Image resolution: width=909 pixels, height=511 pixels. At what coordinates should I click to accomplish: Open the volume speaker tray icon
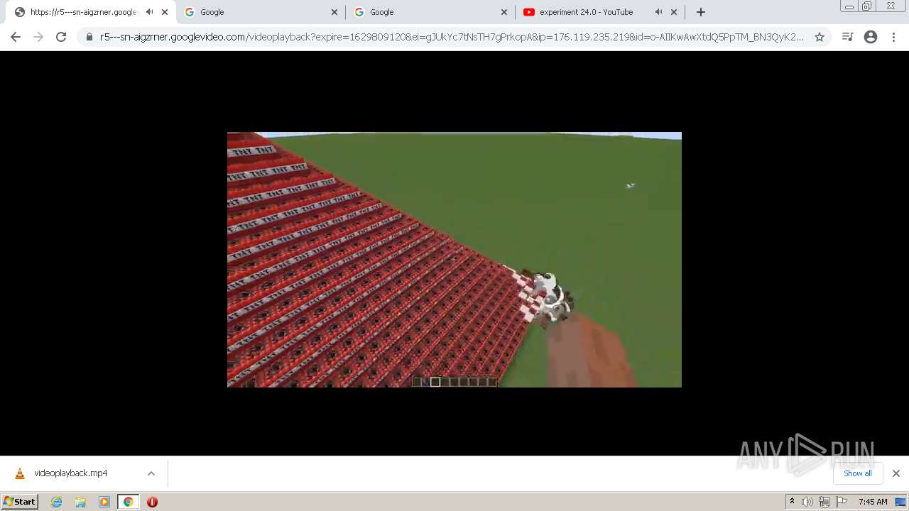coord(807,502)
